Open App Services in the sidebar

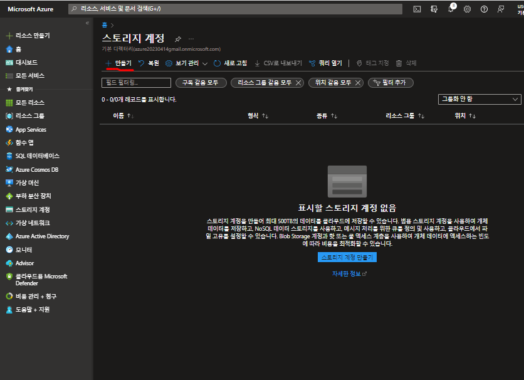coord(26,129)
